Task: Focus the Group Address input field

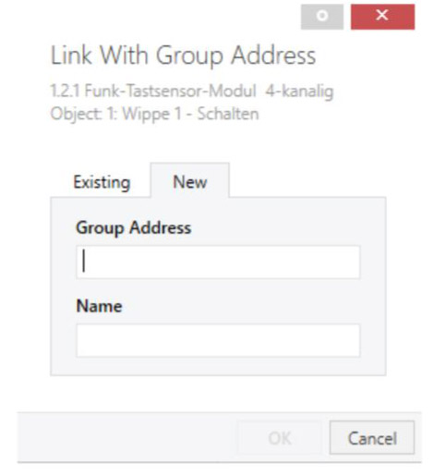Action: pos(218,262)
